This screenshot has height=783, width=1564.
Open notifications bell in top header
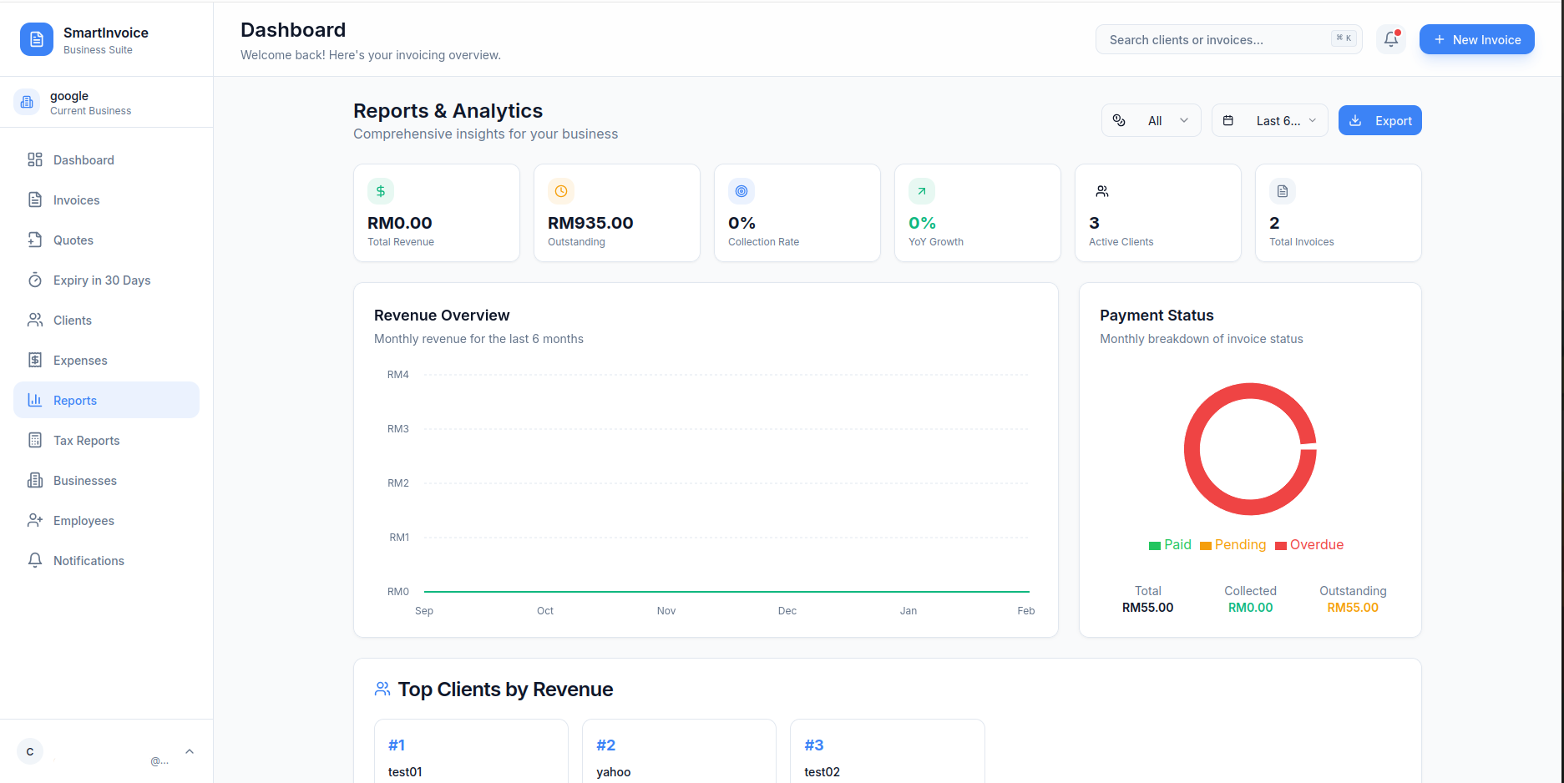[x=1391, y=39]
